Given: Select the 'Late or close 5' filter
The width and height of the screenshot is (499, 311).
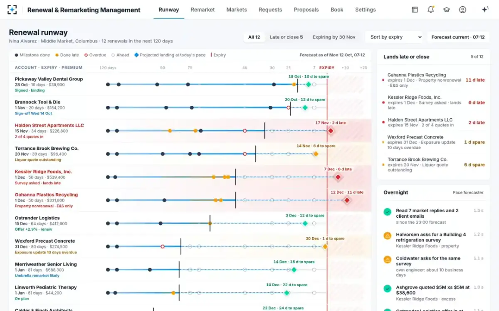Looking at the screenshot, I should click(286, 37).
